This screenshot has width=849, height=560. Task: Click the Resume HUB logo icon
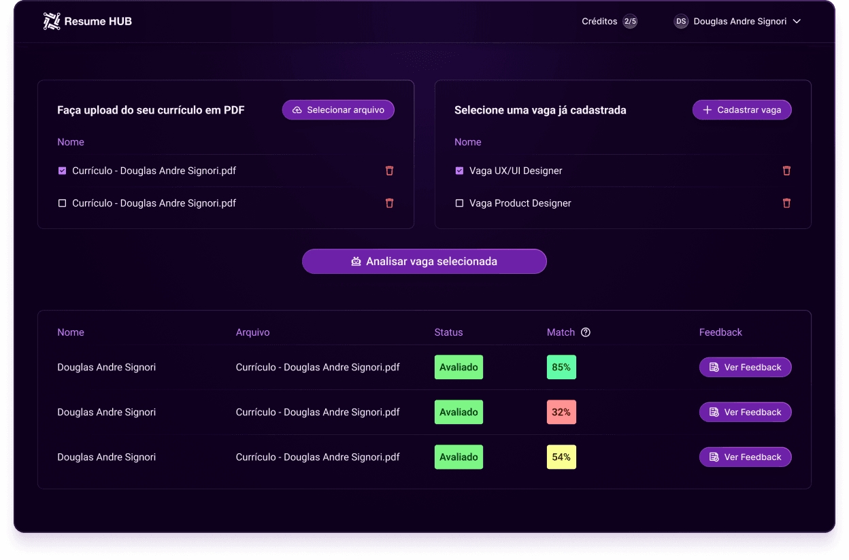click(50, 21)
